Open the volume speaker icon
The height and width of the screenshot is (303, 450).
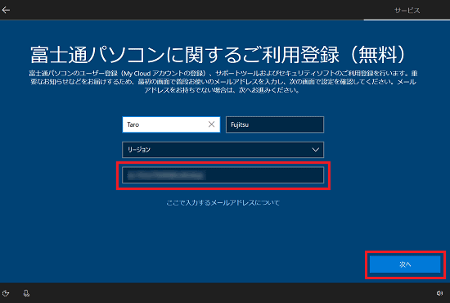(x=439, y=293)
